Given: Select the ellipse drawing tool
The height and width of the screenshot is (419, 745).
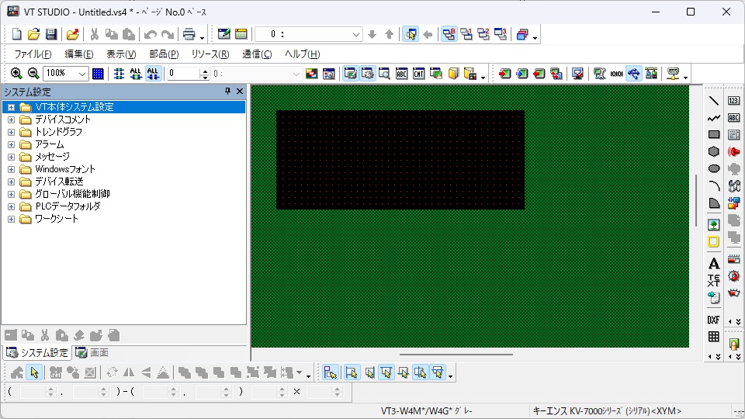Looking at the screenshot, I should (x=714, y=168).
